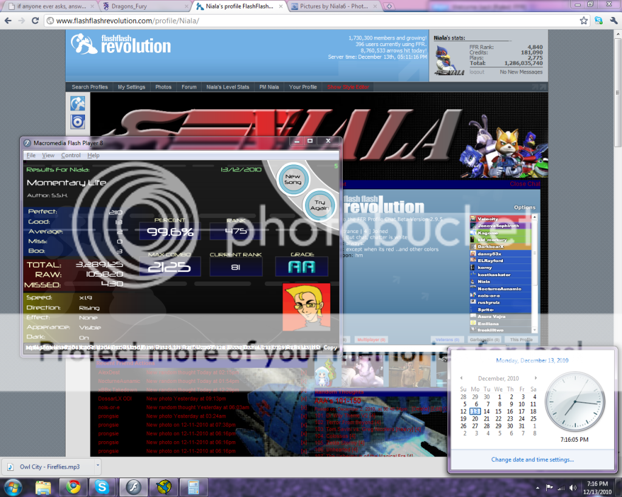Screen dimensions: 622x497
Task: Open the Control menu in Flash Player
Action: coord(71,155)
